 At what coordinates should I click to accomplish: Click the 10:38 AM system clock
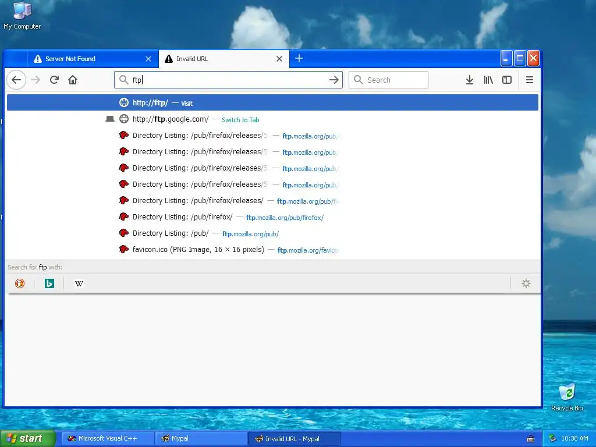(x=574, y=439)
